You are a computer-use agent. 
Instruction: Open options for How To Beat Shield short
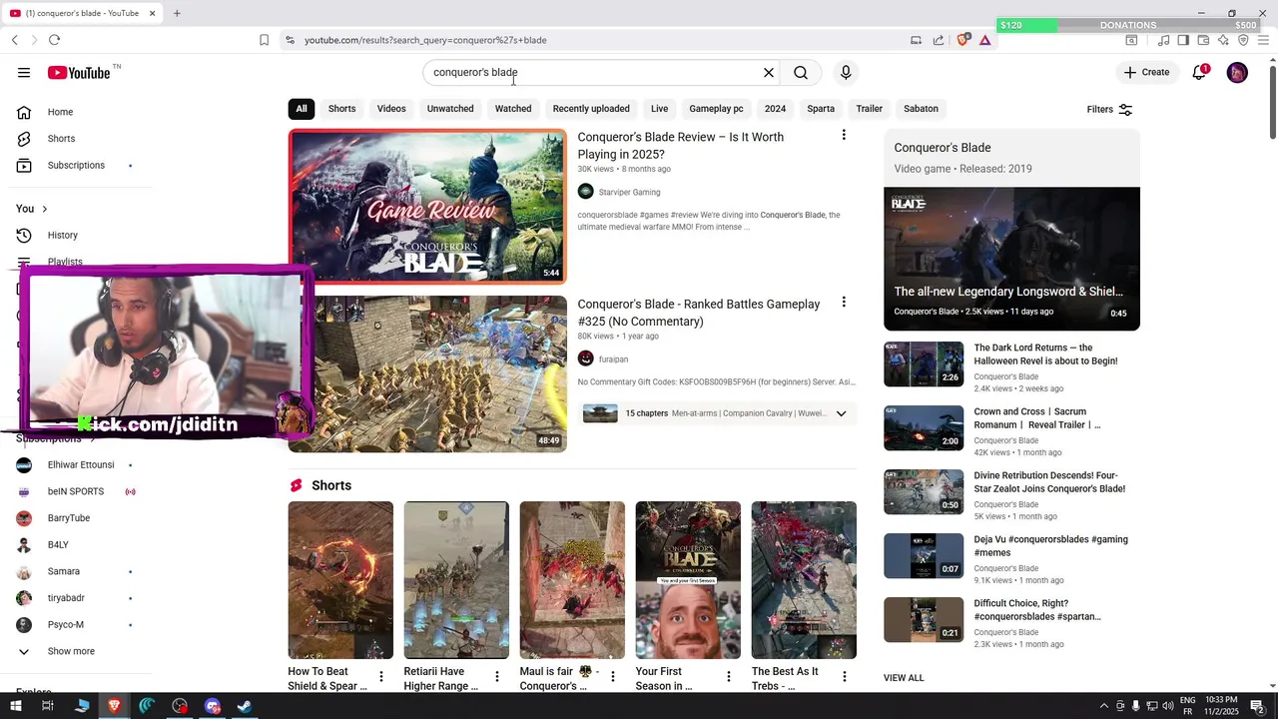tap(380, 677)
